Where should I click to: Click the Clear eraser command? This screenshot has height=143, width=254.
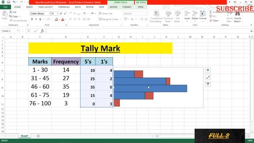(x=214, y=21)
